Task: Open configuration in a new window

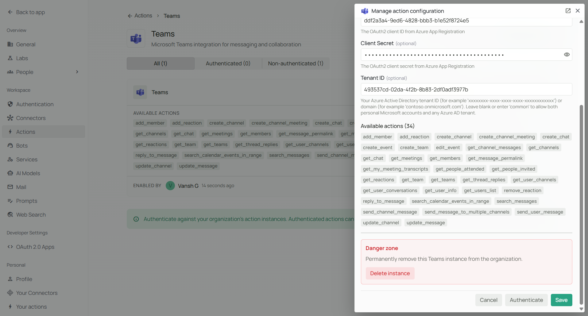Action: [x=568, y=10]
